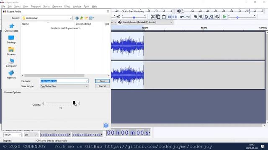Go up one folder level

pos(82,18)
